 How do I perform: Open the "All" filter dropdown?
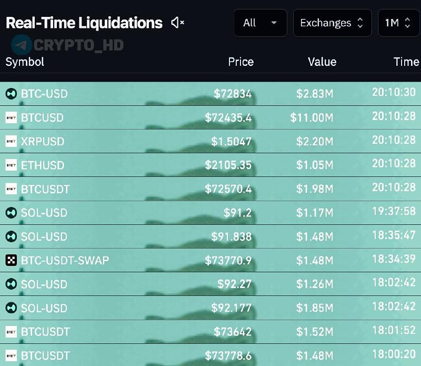click(260, 23)
